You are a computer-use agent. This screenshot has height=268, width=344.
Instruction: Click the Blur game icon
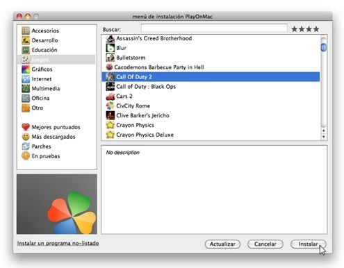point(110,48)
